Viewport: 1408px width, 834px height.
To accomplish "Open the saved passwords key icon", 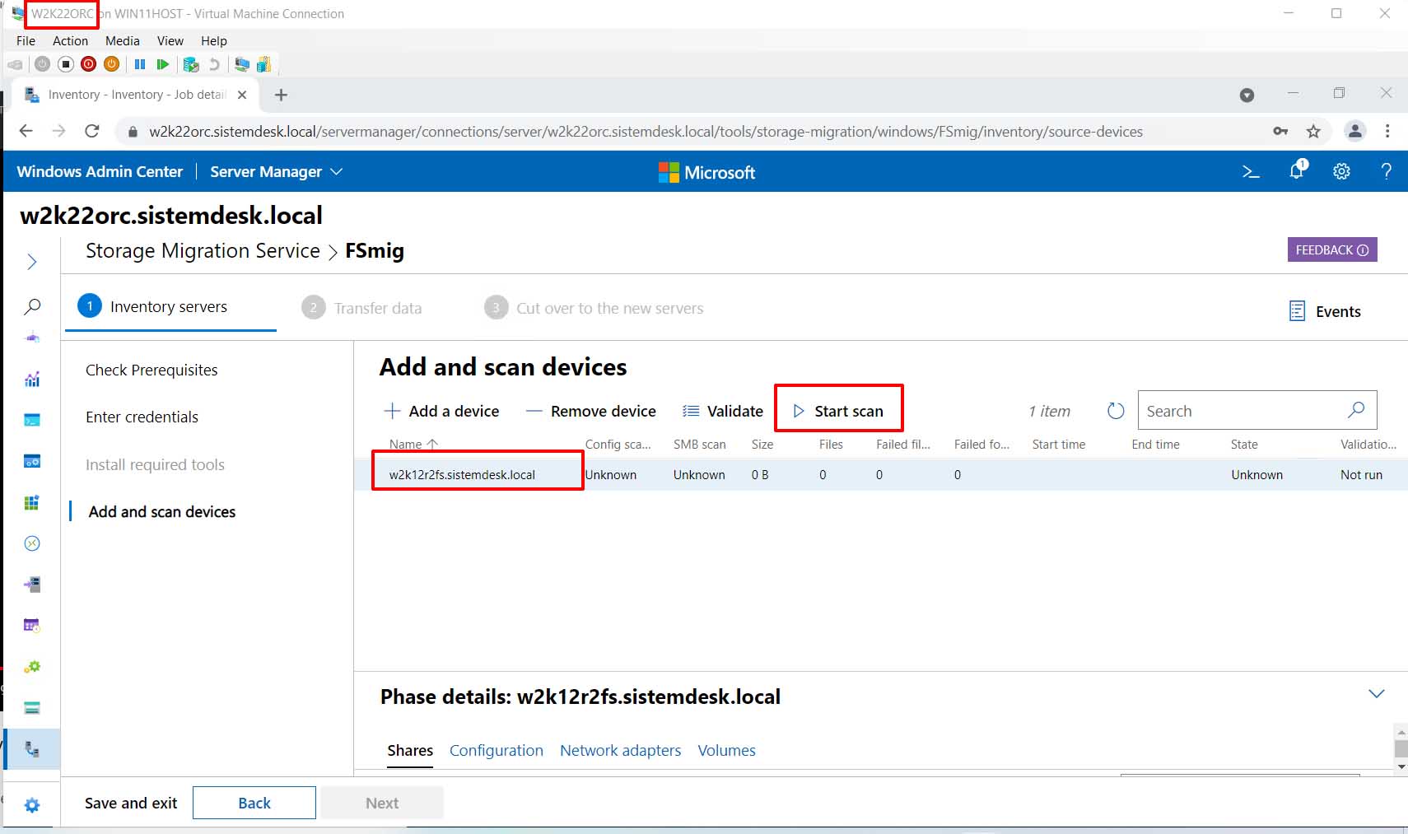I will 1280,131.
